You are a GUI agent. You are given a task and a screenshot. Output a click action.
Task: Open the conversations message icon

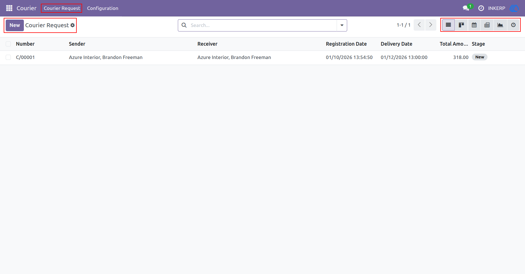pyautogui.click(x=466, y=8)
